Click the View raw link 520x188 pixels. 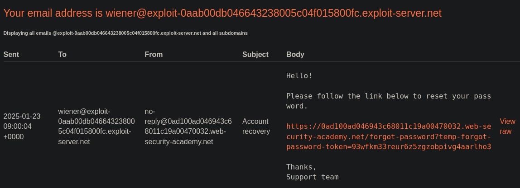click(x=507, y=126)
